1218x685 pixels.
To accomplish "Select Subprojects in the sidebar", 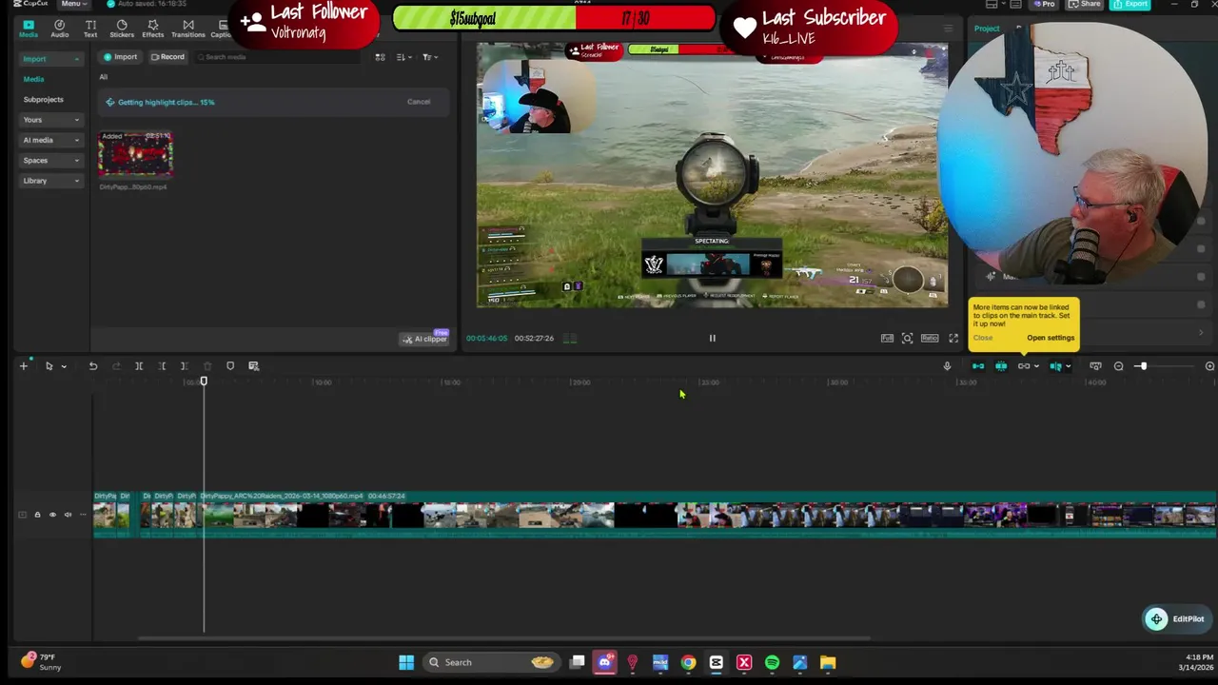I will tap(44, 99).
